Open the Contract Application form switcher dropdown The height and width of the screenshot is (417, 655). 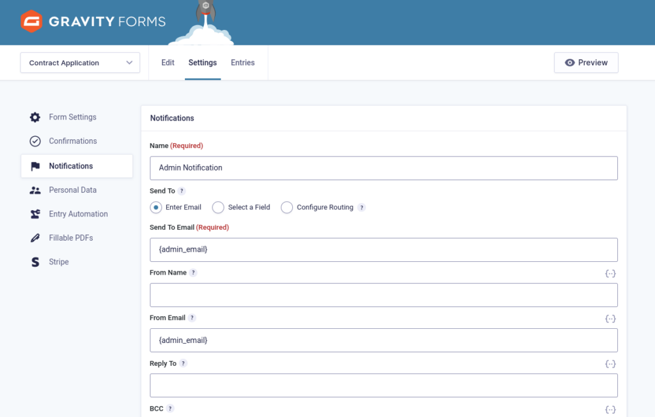[x=80, y=63]
